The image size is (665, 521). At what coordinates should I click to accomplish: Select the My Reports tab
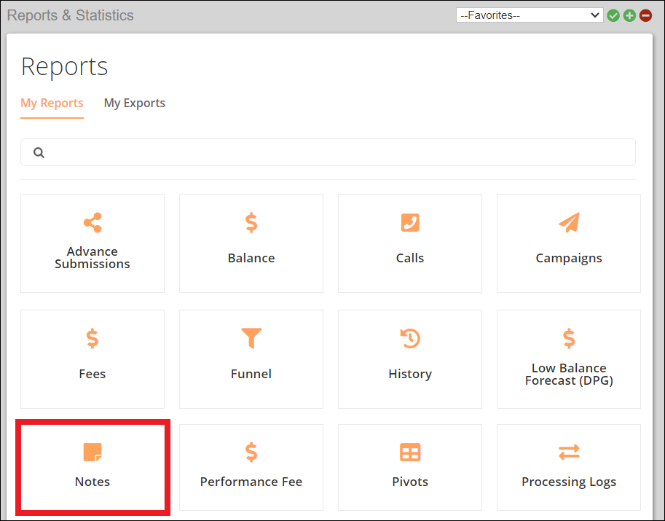coord(52,103)
